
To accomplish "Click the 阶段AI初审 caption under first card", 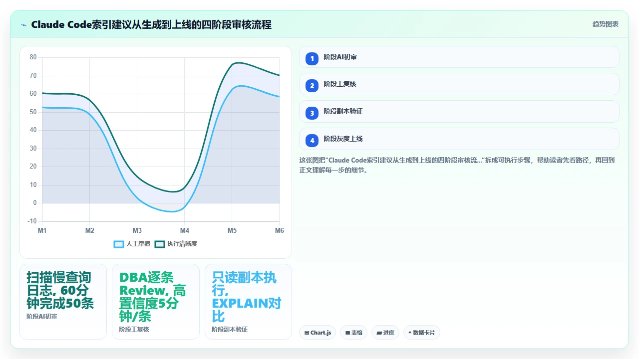I will pos(42,316).
